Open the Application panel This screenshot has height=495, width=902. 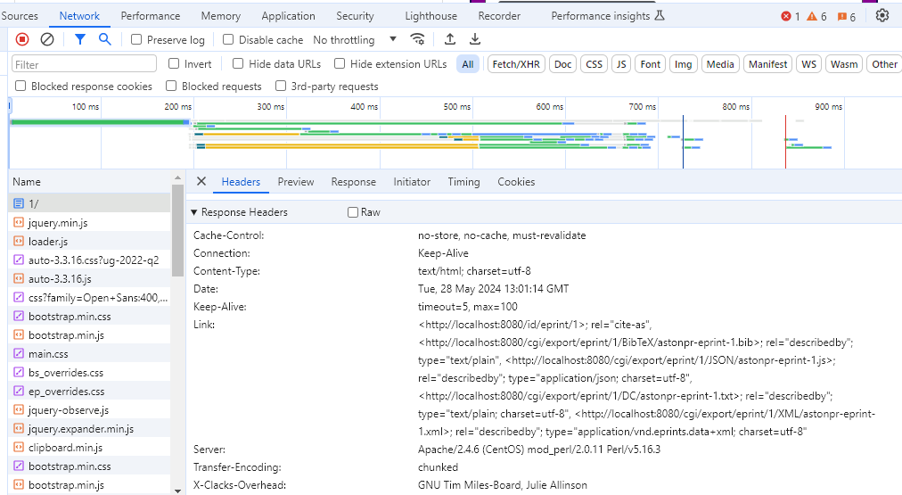tap(288, 16)
